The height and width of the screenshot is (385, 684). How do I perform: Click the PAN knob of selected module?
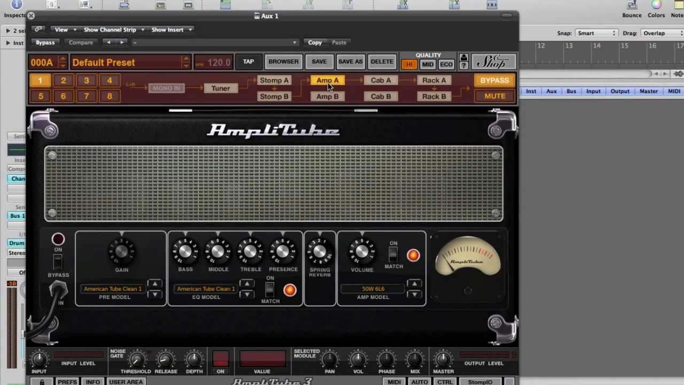(x=330, y=359)
